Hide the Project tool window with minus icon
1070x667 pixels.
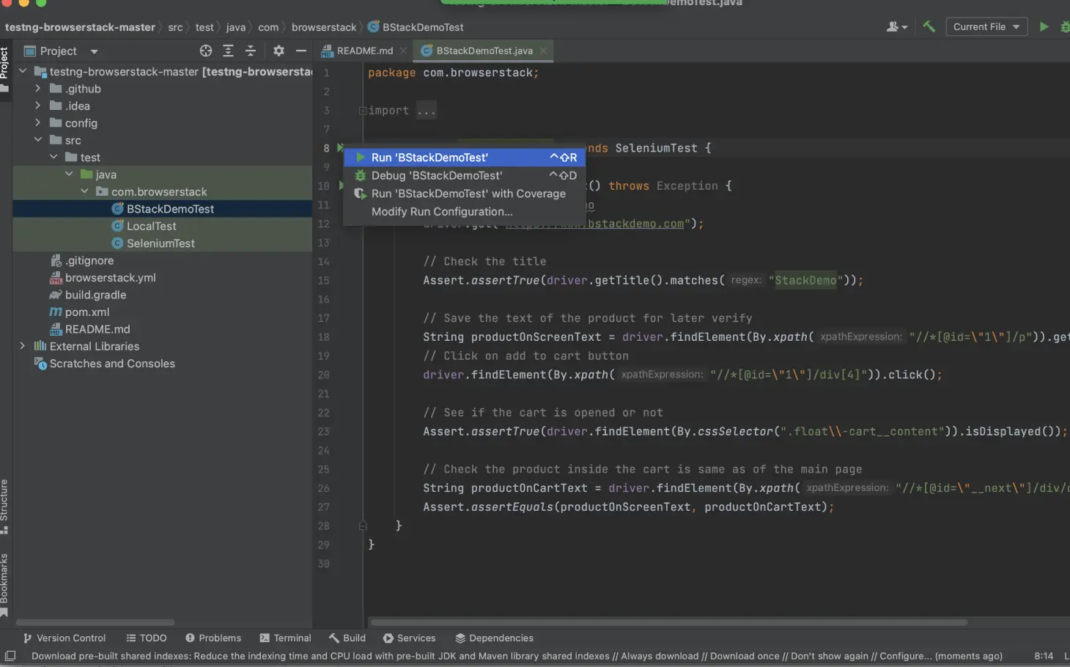300,51
